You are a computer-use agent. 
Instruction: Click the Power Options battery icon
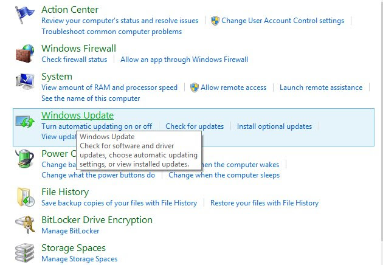(x=24, y=160)
